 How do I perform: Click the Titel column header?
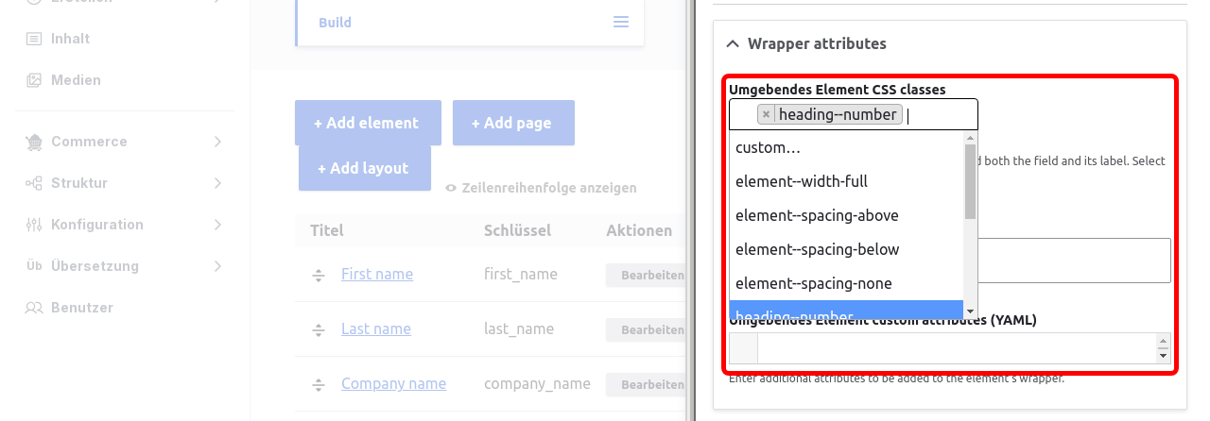tap(326, 230)
